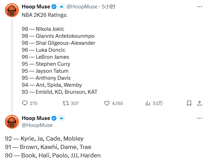The height and width of the screenshot is (163, 208).
Task: Bookmark the NBA 2K26 Ratings tweet
Action: tap(189, 103)
